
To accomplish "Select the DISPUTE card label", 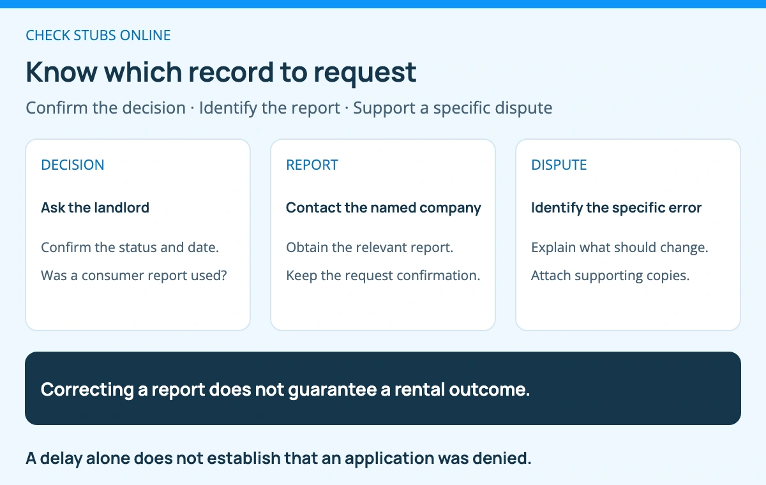I will (559, 165).
